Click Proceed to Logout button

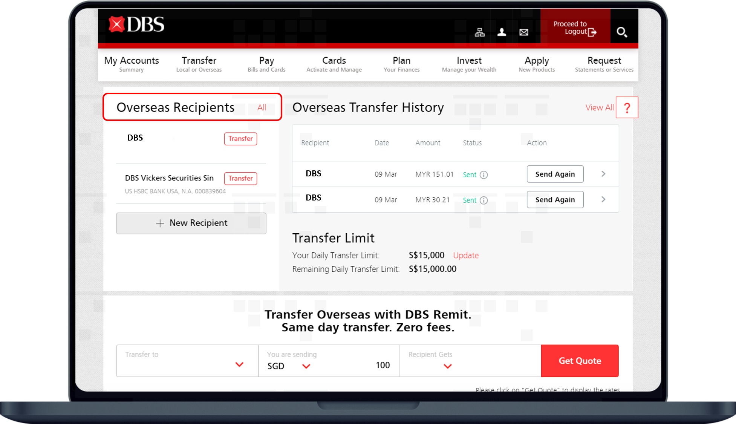point(575,27)
